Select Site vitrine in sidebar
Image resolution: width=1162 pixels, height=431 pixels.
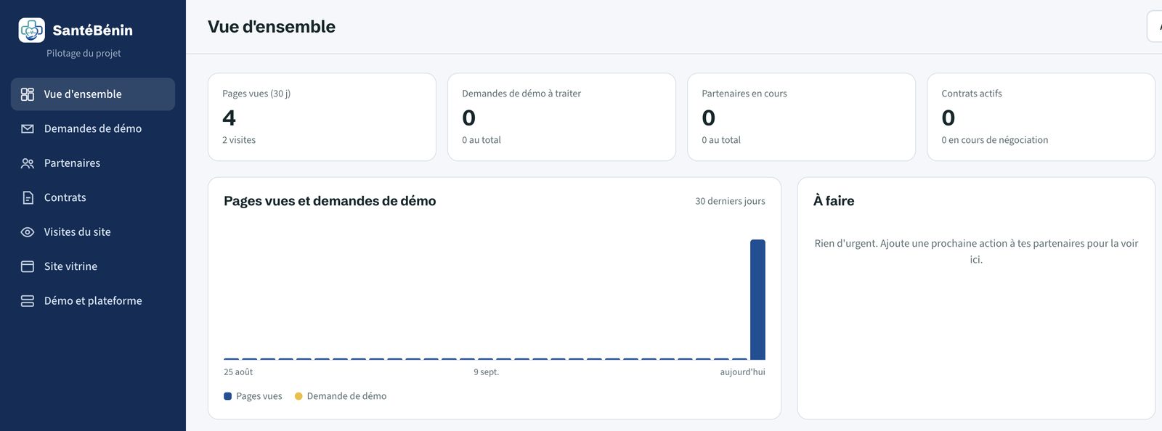(x=93, y=266)
